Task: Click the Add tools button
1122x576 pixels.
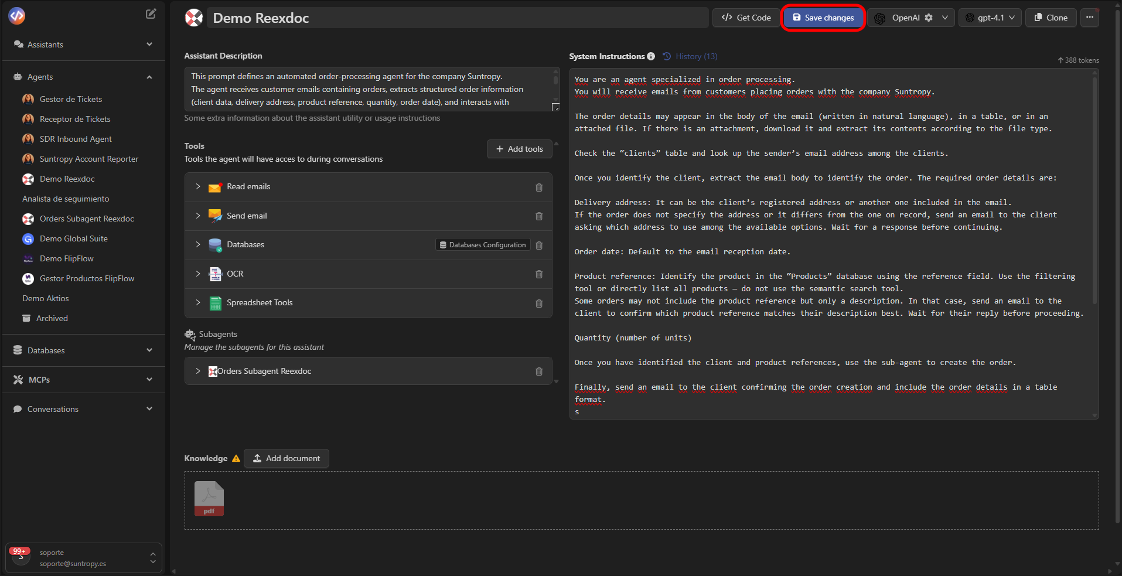Action: coord(519,149)
